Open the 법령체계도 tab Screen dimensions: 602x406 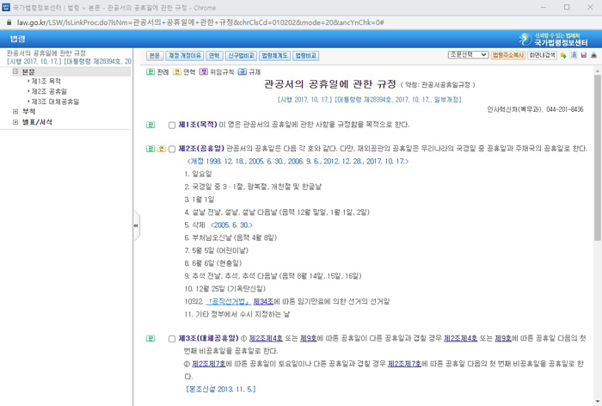(274, 56)
